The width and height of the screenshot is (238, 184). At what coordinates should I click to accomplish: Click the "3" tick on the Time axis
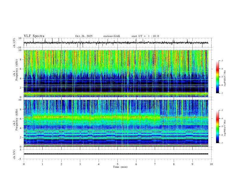coord(80,164)
